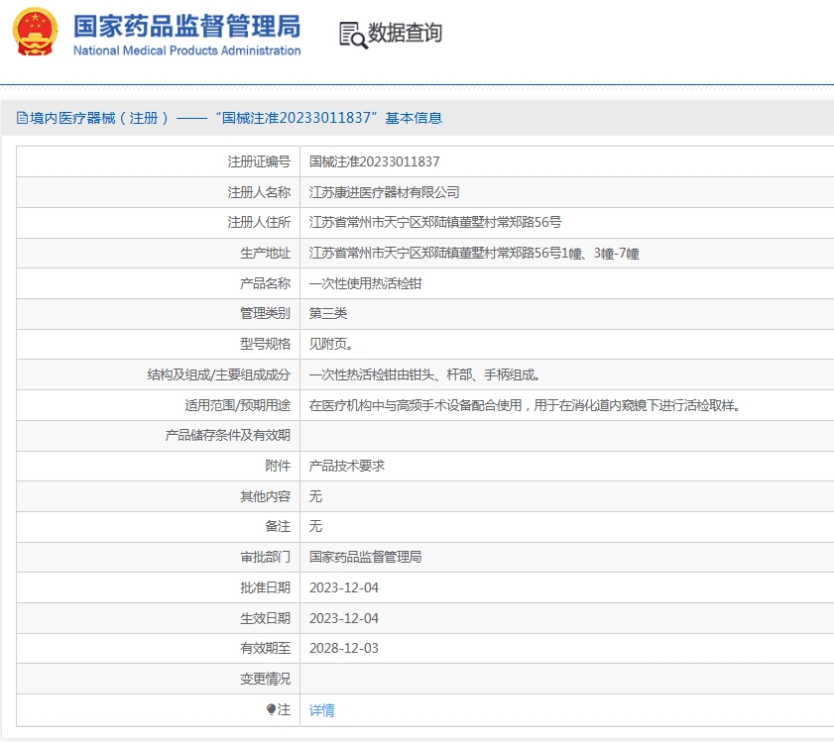The image size is (834, 742).
Task: Click 2023-12-04 in the 批准日期 row
Action: click(x=343, y=587)
